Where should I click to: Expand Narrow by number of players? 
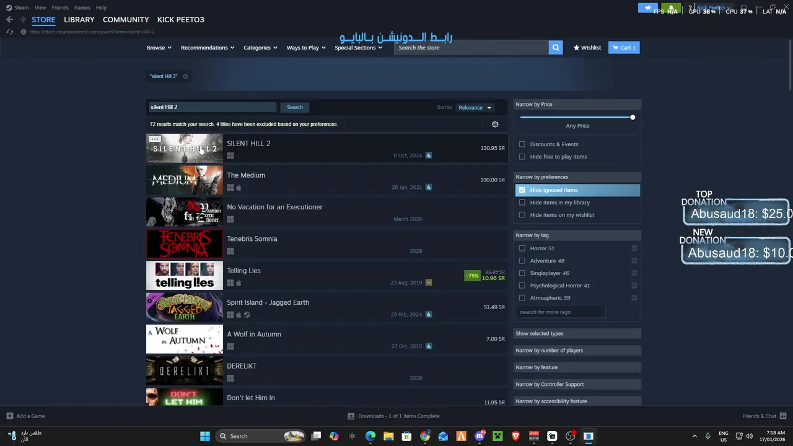click(577, 351)
